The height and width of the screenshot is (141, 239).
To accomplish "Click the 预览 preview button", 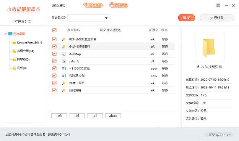I will (x=186, y=18).
